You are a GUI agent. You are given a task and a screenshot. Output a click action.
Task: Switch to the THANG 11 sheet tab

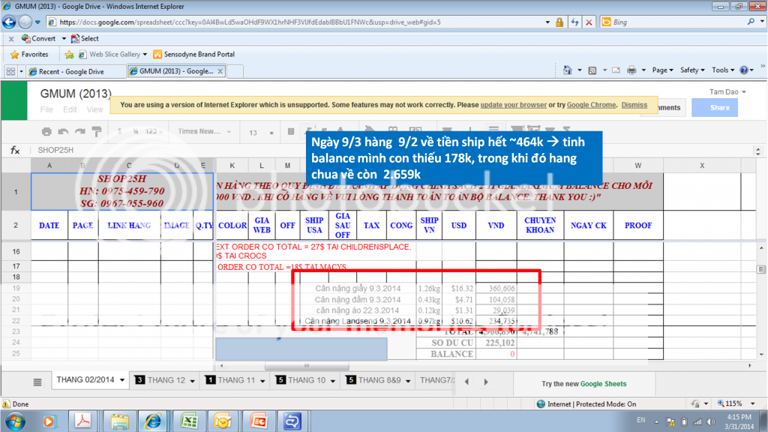[x=235, y=380]
